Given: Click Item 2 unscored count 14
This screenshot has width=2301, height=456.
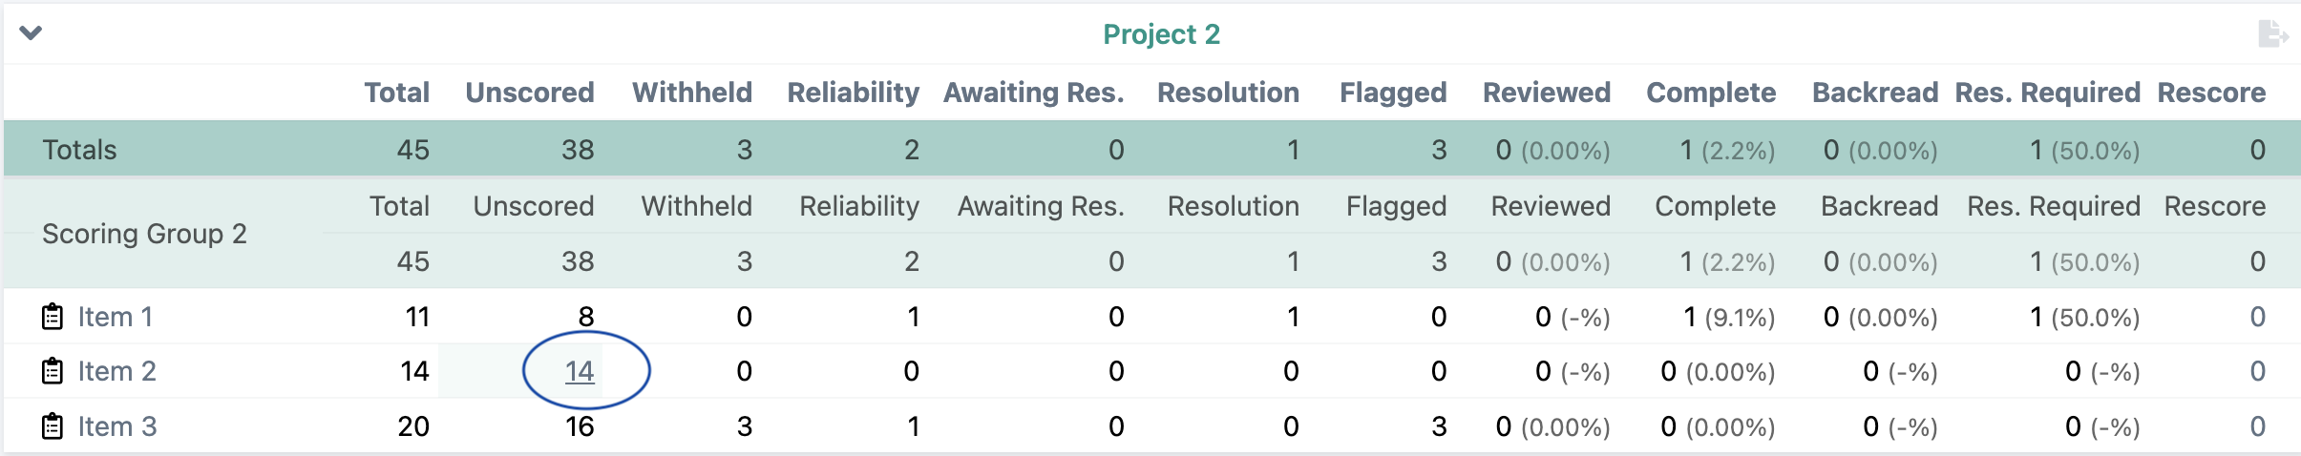Looking at the screenshot, I should click(x=580, y=371).
